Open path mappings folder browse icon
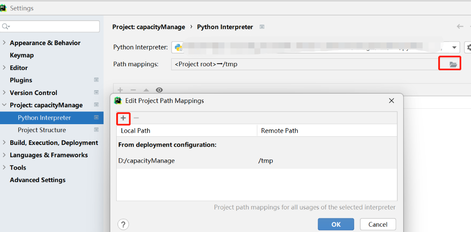Screen dimensions: 471x232 (453, 65)
